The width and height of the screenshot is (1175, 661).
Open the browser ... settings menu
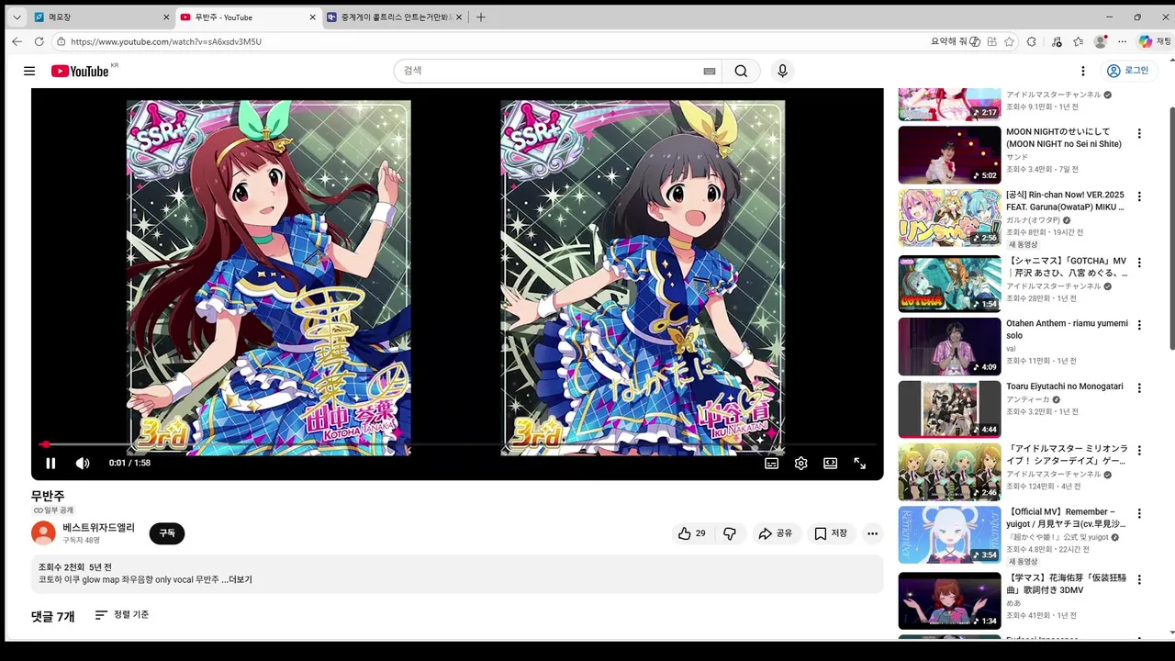point(1122,41)
